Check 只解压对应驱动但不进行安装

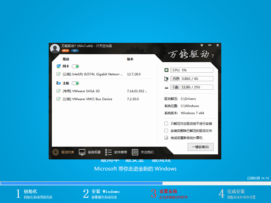166,123
